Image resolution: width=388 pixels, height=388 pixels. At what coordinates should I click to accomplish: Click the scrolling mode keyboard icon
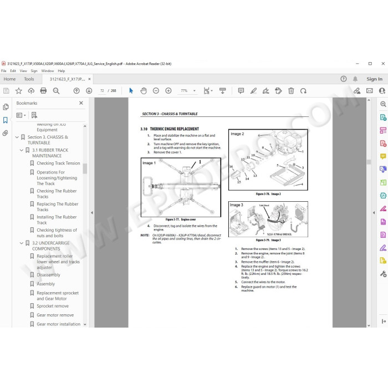222,91
